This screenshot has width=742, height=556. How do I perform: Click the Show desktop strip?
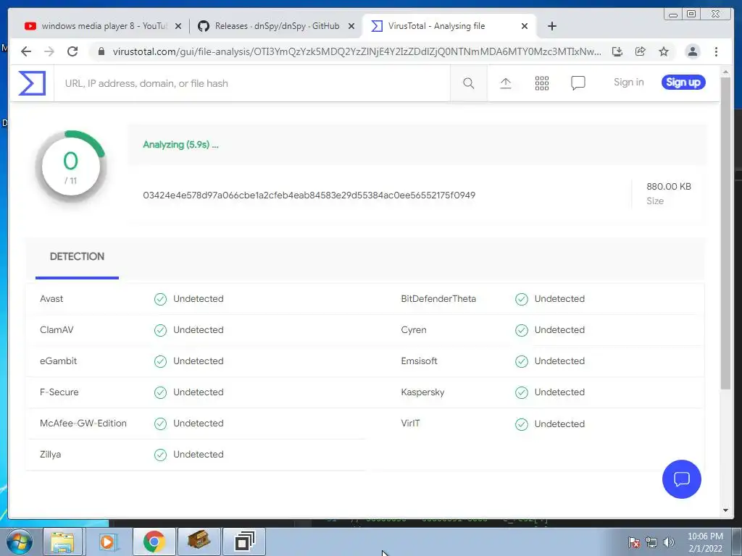click(x=736, y=542)
